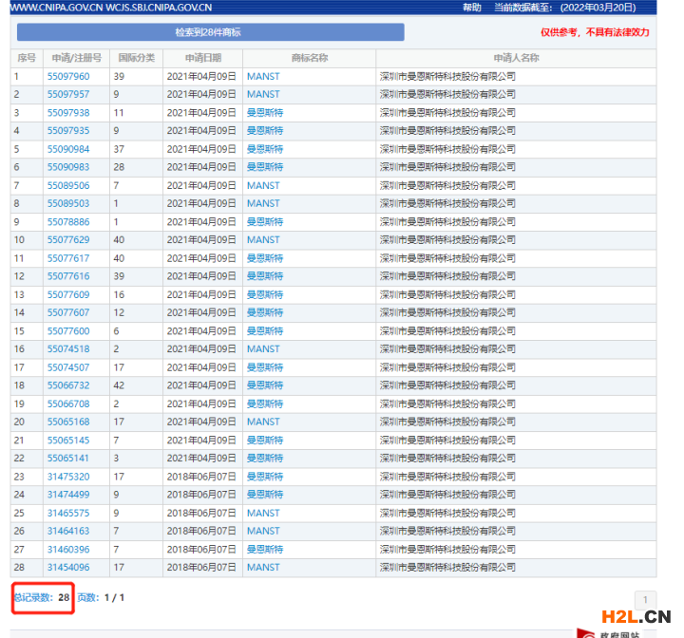Open 曼恩斯特 trademark in row 23
The width and height of the screenshot is (684, 638).
click(265, 477)
